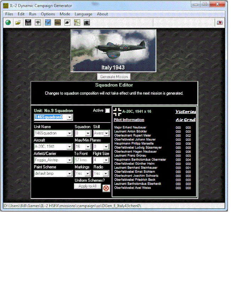The image size is (231, 284).
Task: Select pilot Oberfeldwebel Ernst Sichtern
Action: tap(134, 172)
